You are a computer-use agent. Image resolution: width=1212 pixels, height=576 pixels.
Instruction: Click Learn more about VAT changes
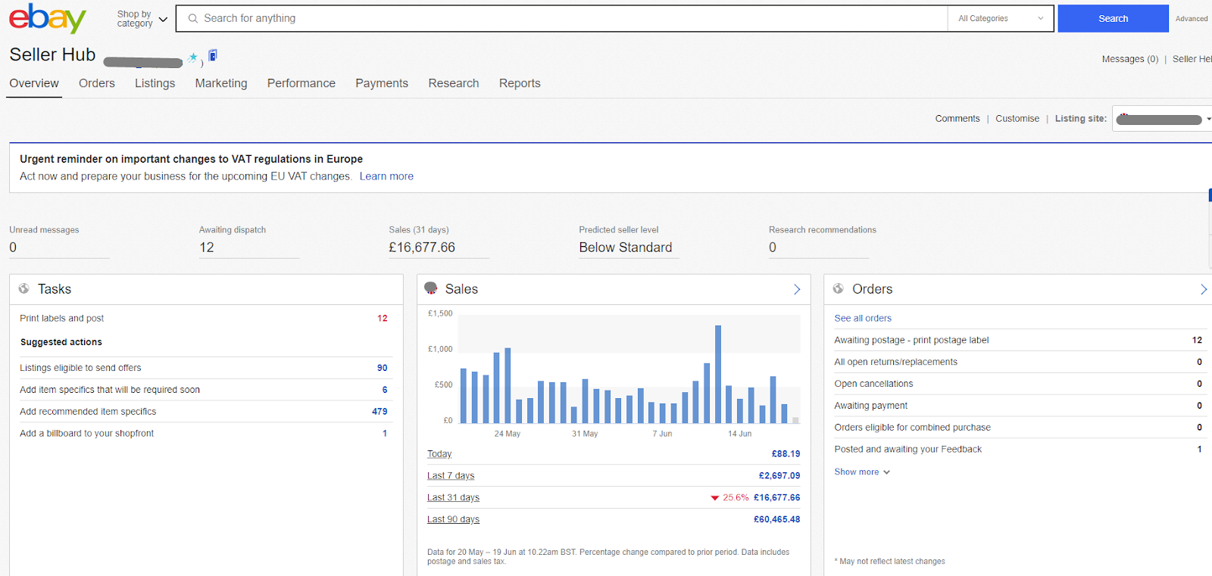pyautogui.click(x=386, y=176)
